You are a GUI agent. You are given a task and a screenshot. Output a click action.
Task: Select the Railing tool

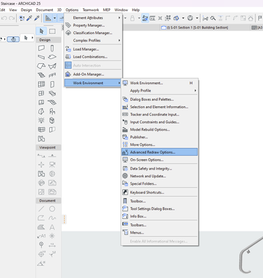tap(52, 75)
